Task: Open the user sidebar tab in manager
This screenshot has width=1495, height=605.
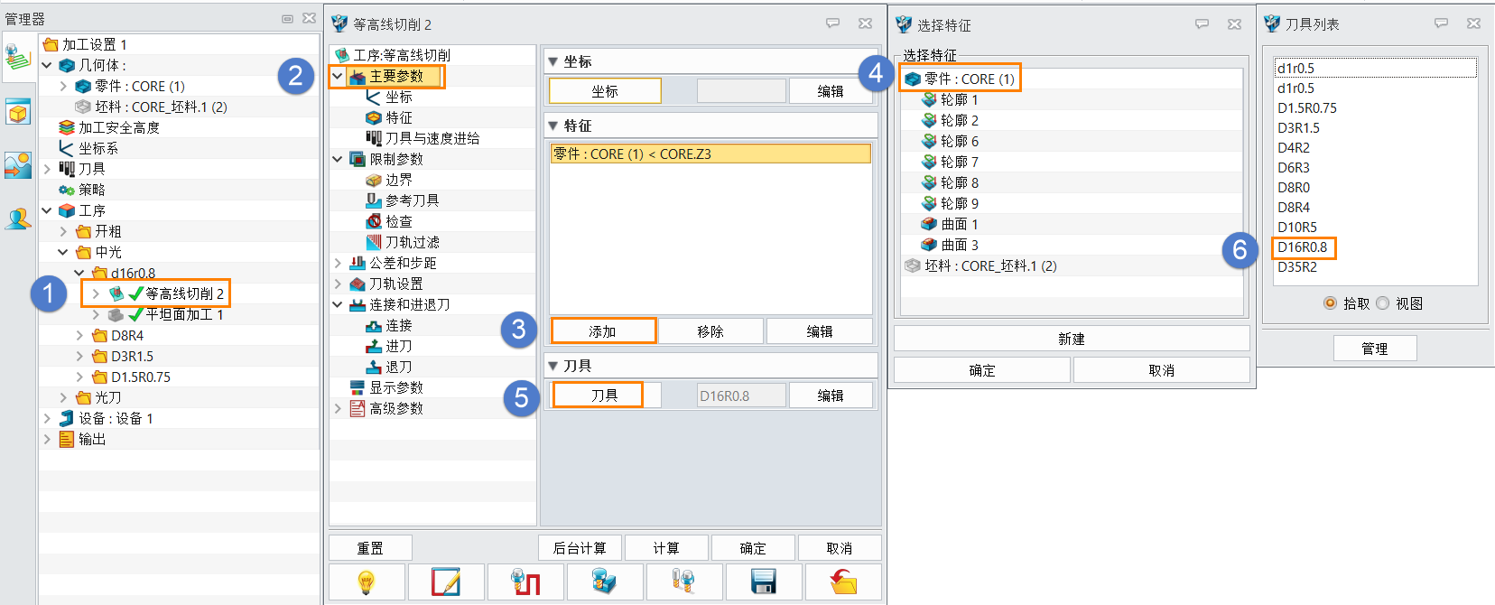Action: 18,219
